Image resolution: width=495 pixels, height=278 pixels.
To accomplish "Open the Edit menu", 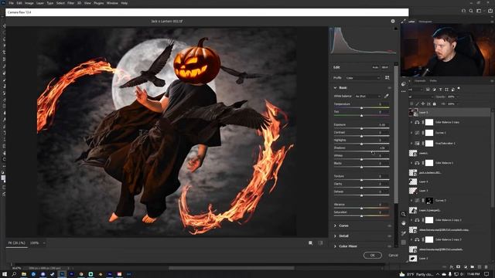I will (x=19, y=3).
